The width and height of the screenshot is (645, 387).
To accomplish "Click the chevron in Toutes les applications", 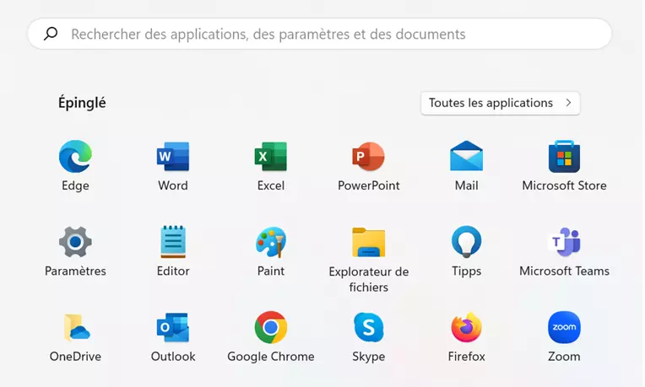I will point(568,103).
